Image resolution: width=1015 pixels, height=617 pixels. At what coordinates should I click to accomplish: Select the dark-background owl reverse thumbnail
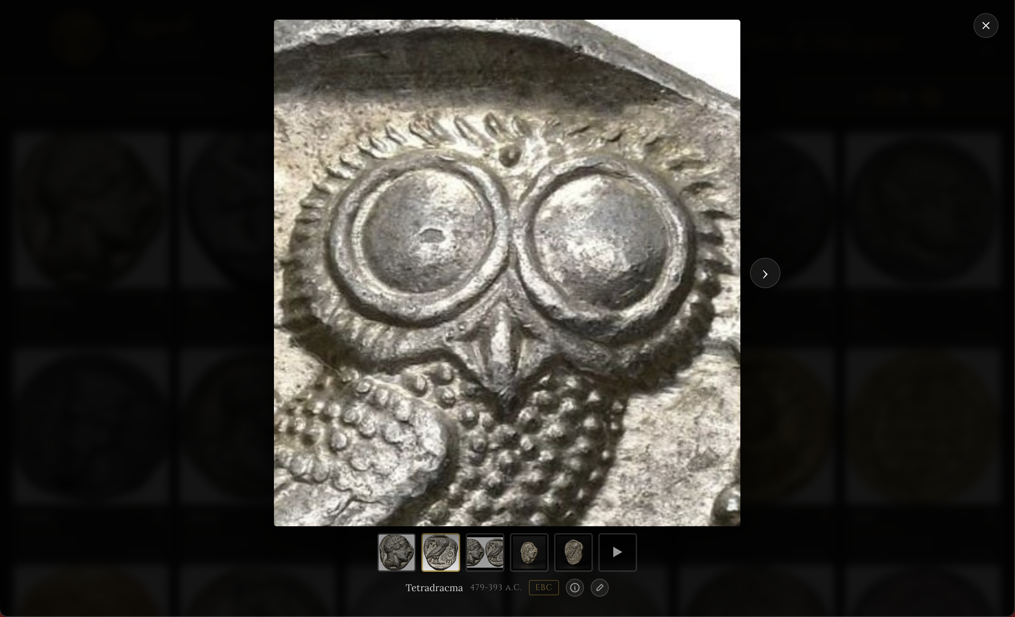point(573,552)
